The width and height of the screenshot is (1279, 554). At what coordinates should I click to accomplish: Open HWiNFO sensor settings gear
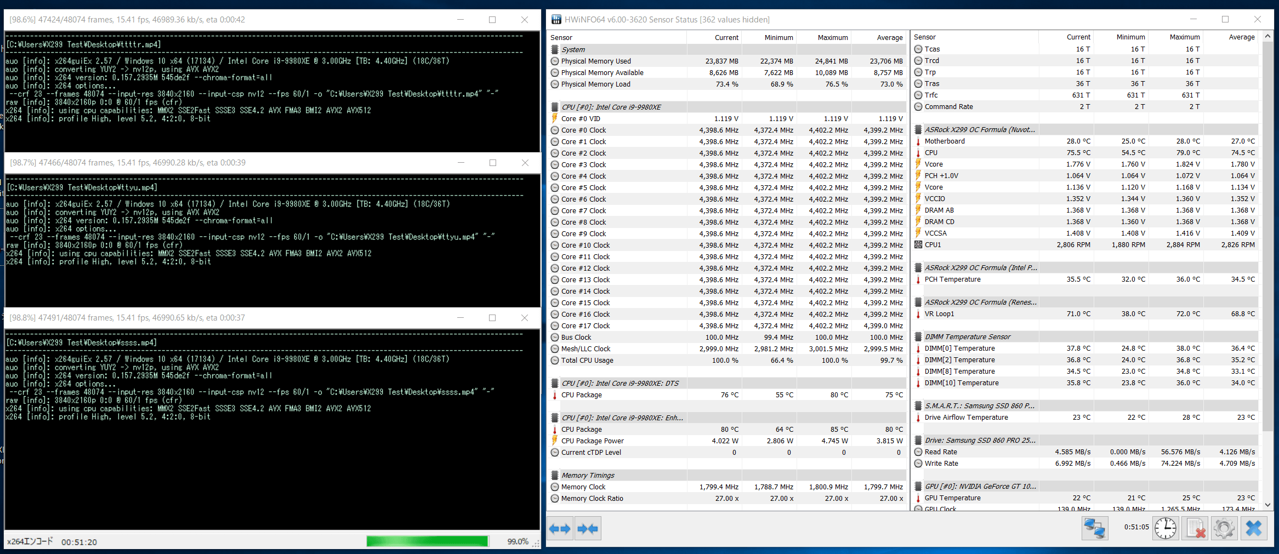1224,529
